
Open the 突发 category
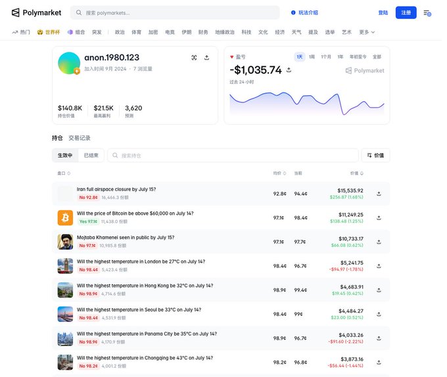(97, 32)
